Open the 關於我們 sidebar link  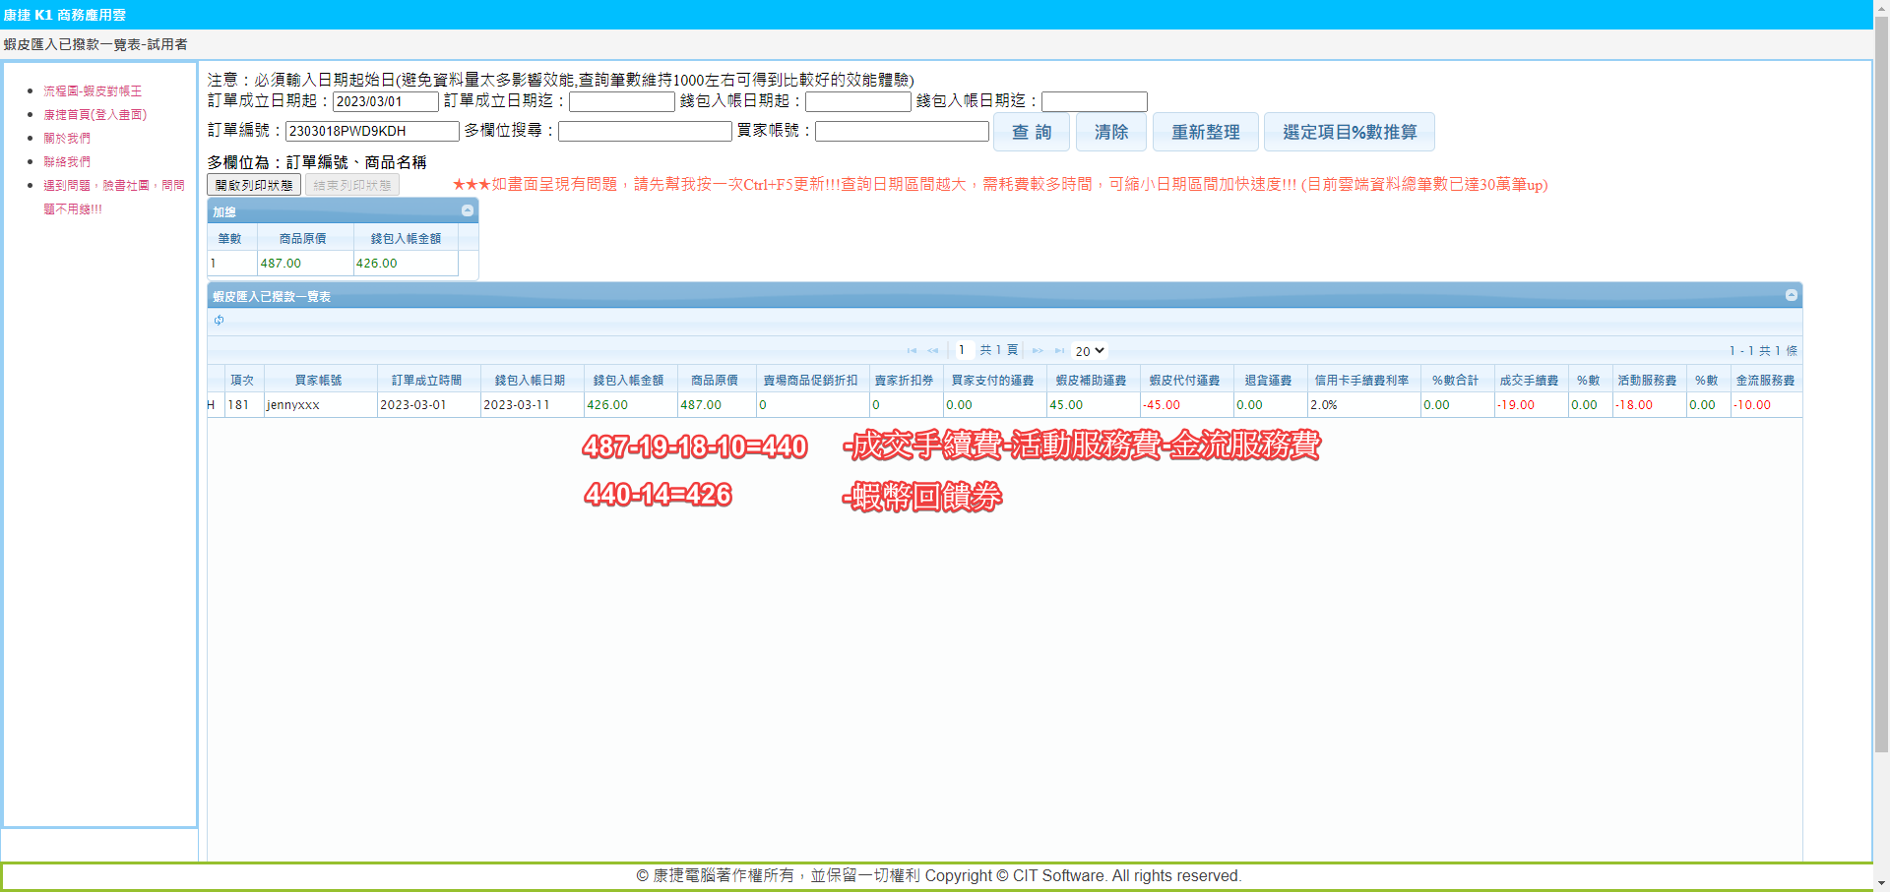point(67,139)
